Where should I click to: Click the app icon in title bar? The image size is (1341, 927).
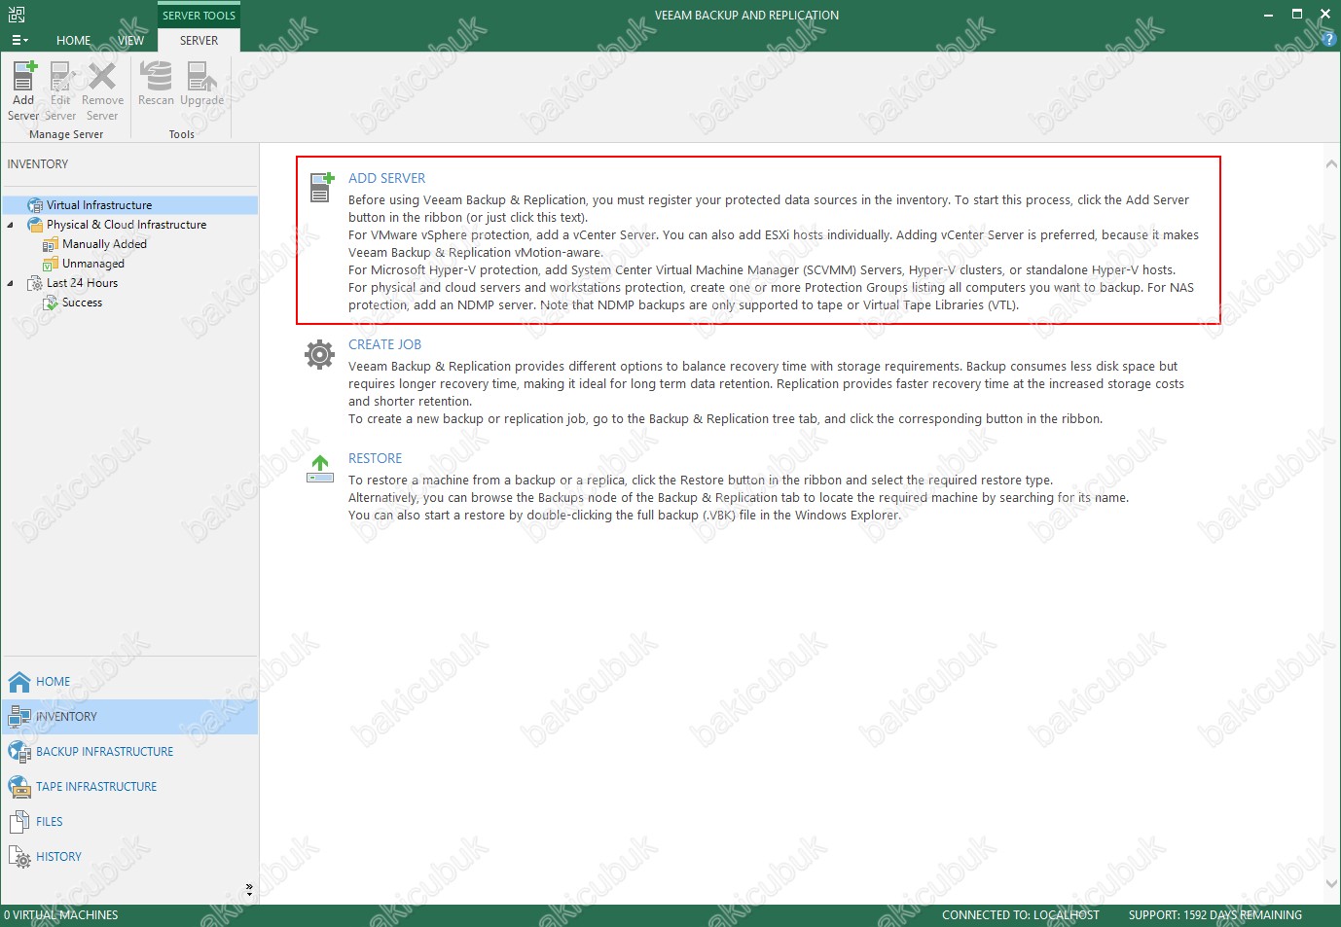click(16, 15)
